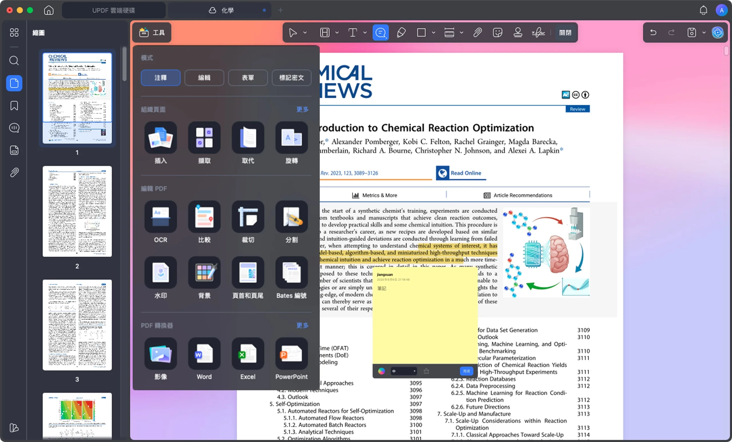Switch to the UPDF 雲端硬碟 tab

(x=114, y=10)
